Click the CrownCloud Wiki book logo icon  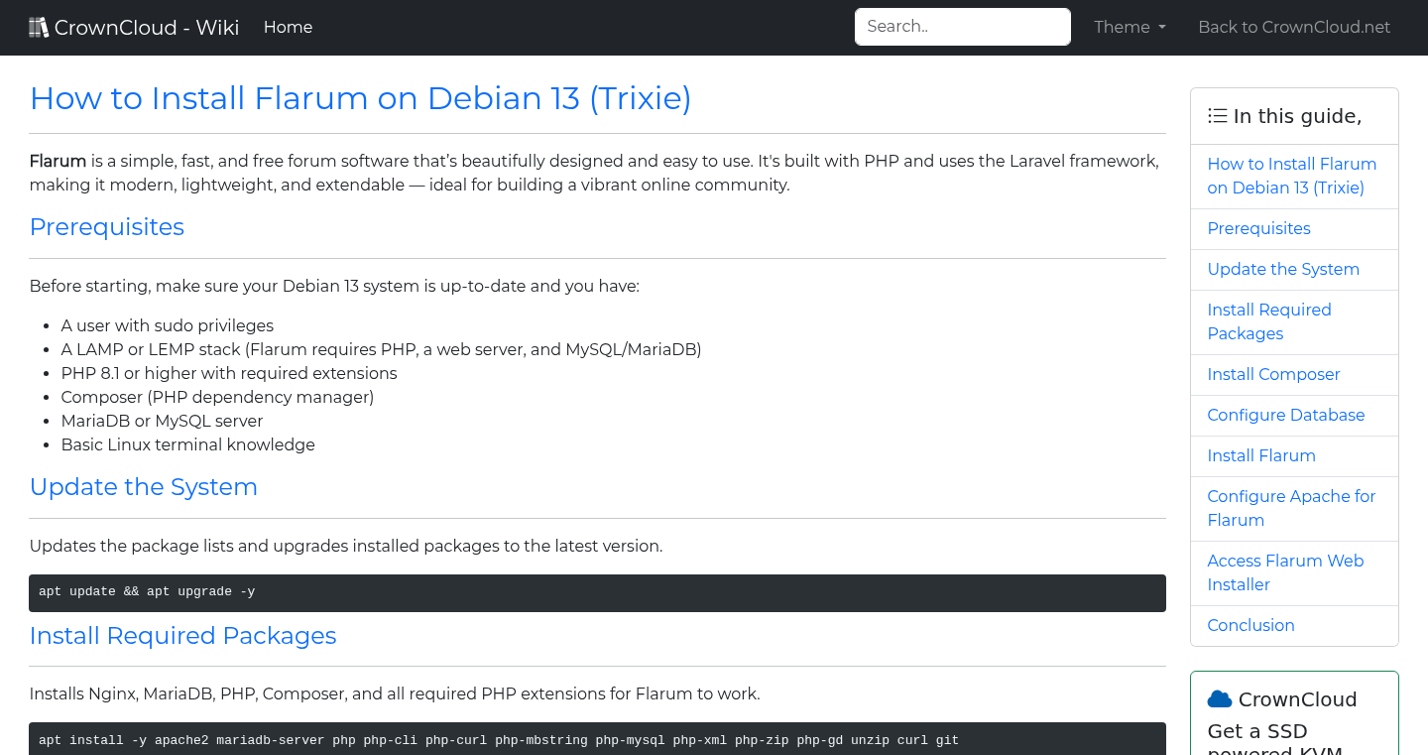pos(39,25)
